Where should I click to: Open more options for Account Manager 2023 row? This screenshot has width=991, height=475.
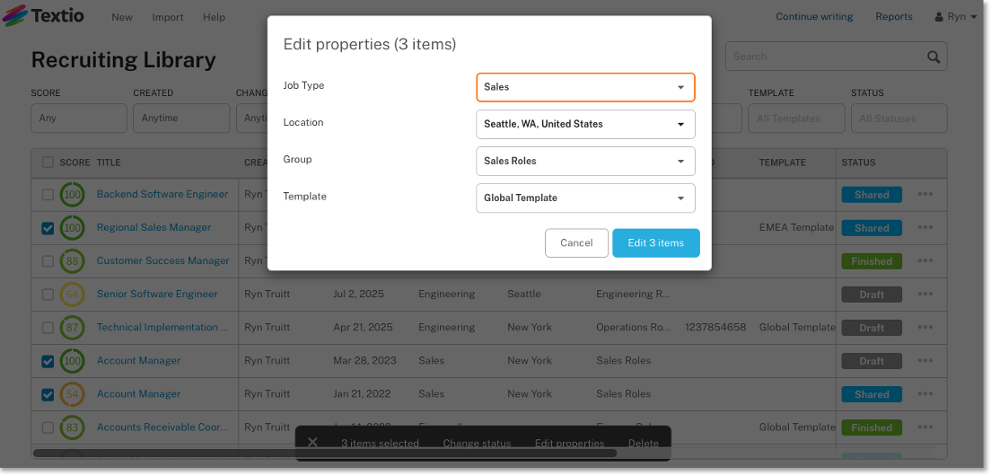(925, 361)
